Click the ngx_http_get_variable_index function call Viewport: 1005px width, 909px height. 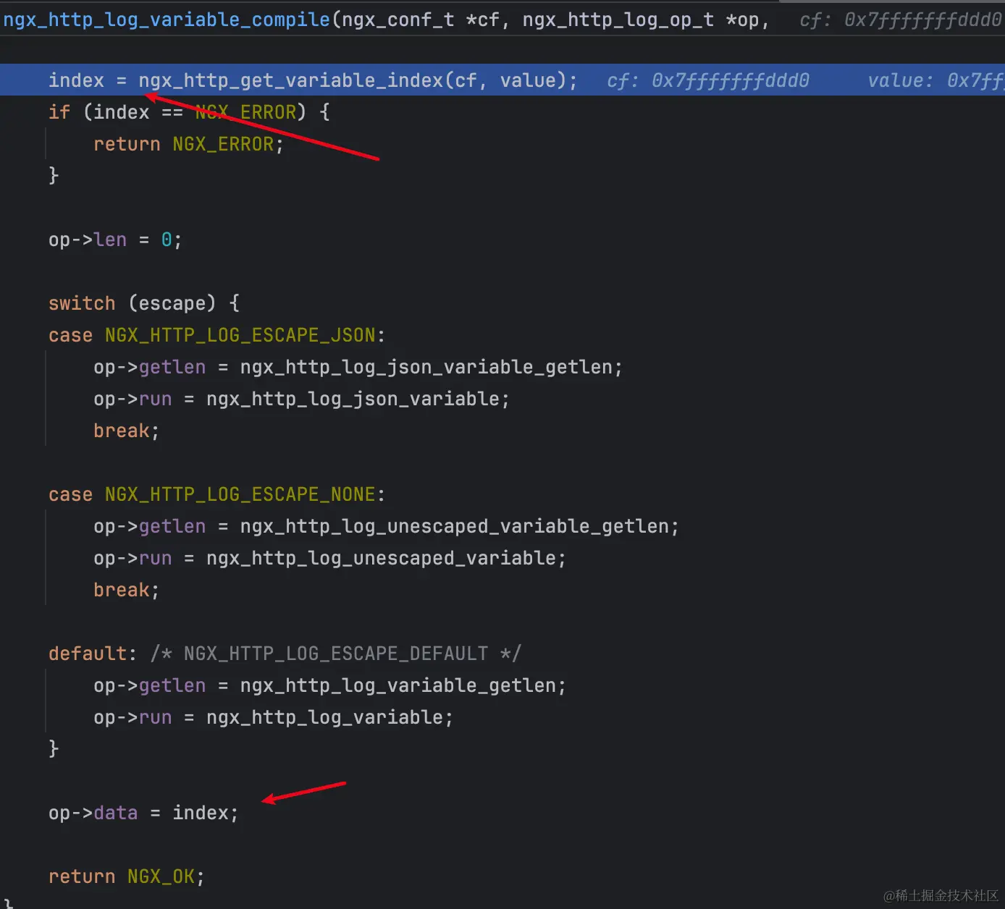tap(291, 80)
